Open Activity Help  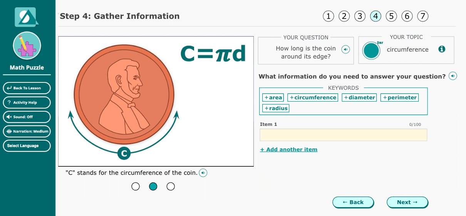(27, 102)
